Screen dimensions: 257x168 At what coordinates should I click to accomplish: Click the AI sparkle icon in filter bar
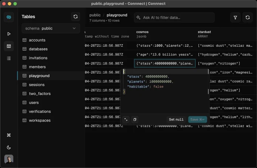tap(138, 17)
